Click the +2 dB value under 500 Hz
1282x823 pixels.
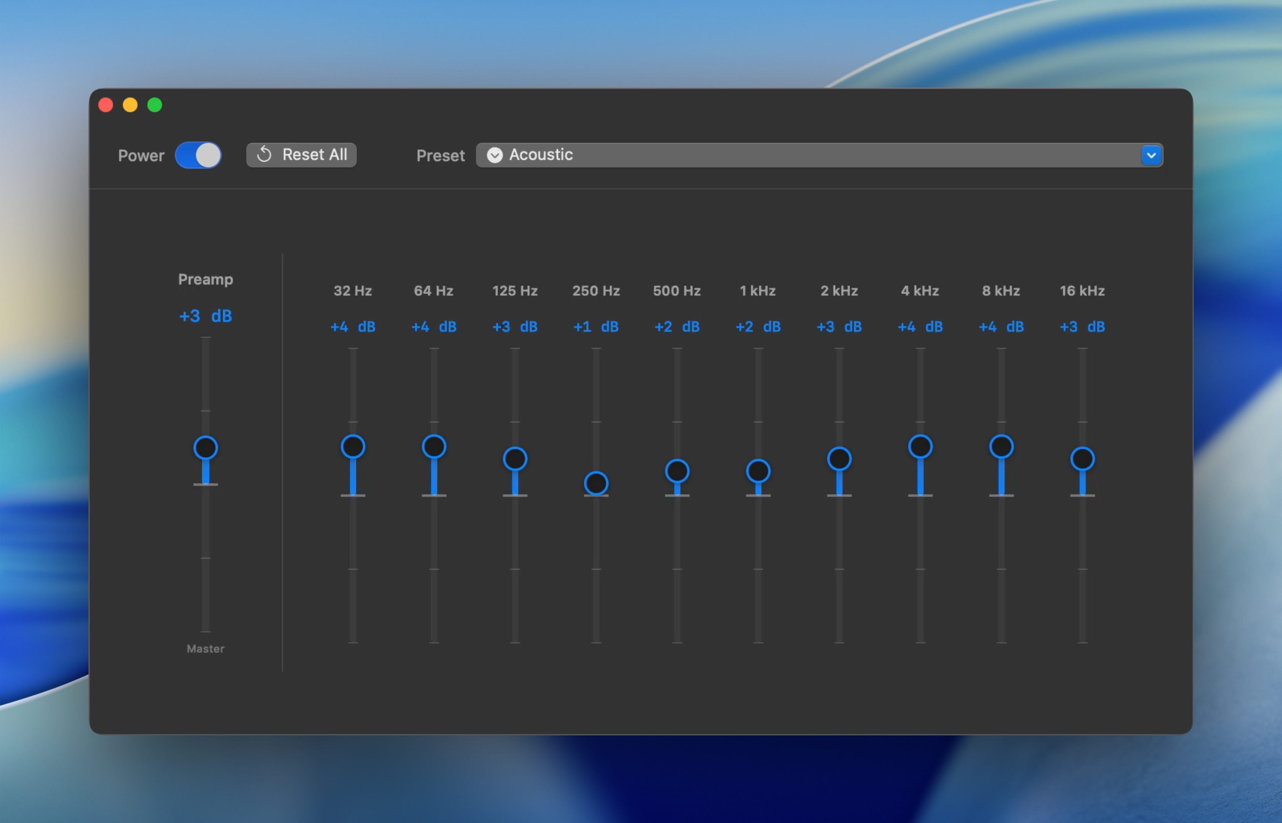tap(677, 327)
